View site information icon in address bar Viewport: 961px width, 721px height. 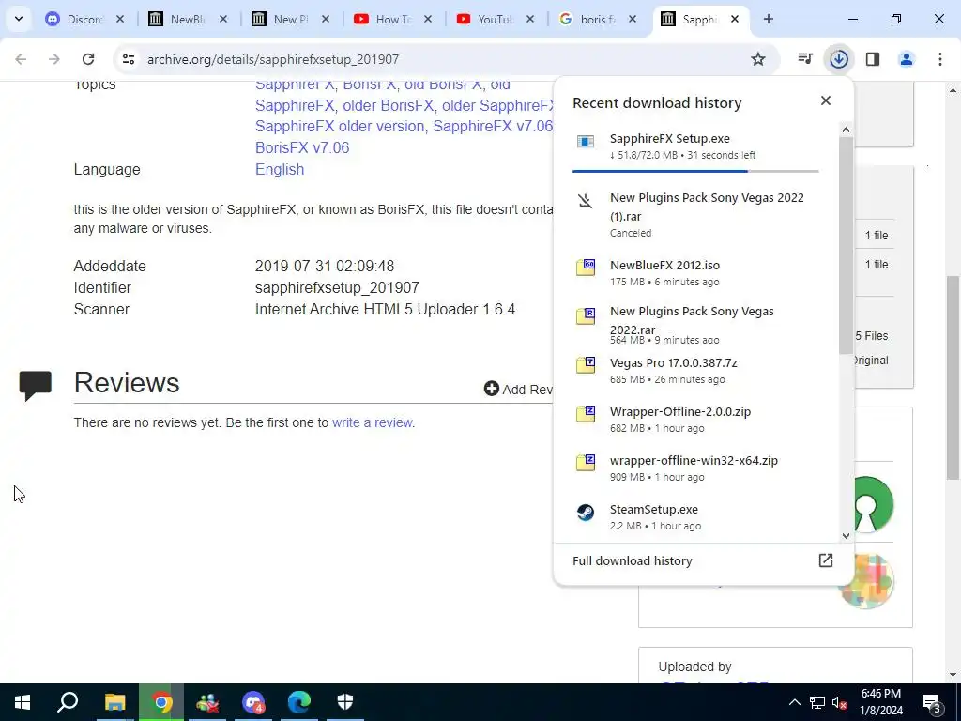point(128,59)
